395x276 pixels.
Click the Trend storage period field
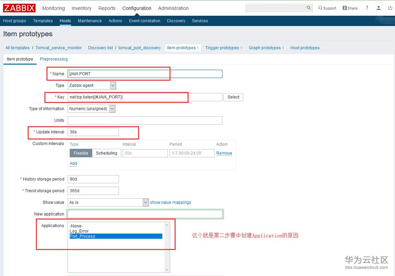click(x=93, y=191)
